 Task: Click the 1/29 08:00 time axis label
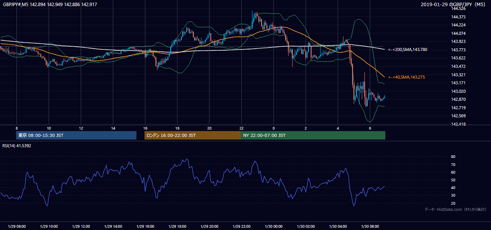tap(17, 227)
